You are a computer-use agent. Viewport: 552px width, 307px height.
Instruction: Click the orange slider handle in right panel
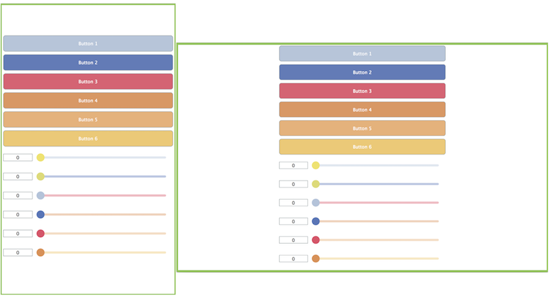tap(316, 259)
